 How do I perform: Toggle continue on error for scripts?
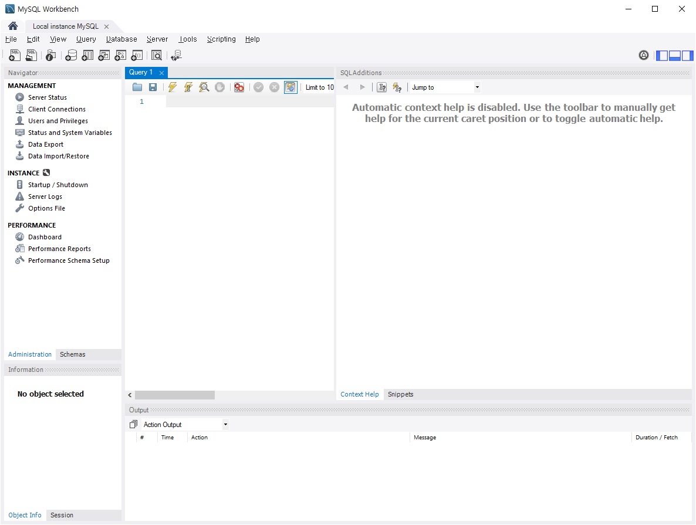tap(239, 87)
